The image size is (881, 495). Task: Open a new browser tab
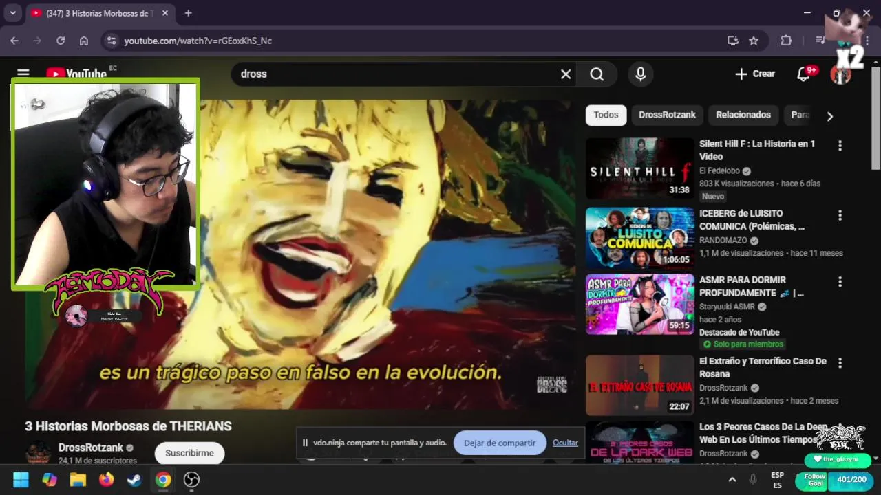pos(188,13)
